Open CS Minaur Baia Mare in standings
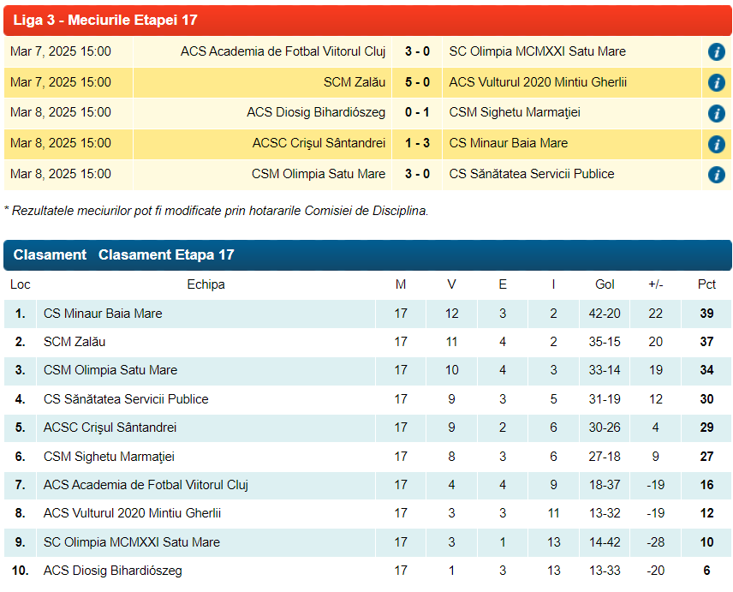The image size is (733, 592). 103,314
